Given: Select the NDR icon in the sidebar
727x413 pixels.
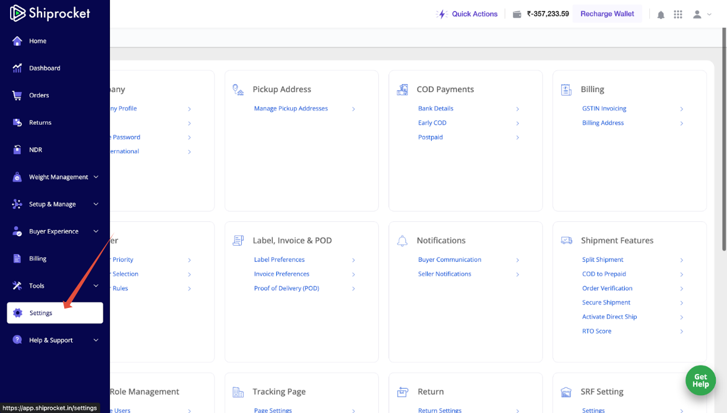Looking at the screenshot, I should coord(17,150).
